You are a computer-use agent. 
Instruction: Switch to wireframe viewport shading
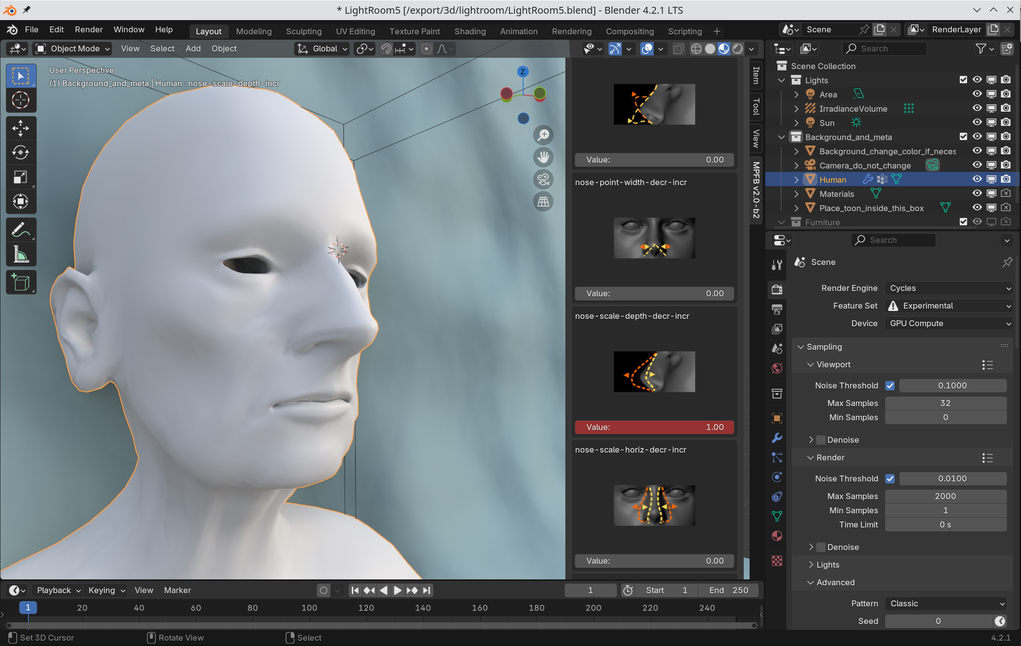coord(696,48)
